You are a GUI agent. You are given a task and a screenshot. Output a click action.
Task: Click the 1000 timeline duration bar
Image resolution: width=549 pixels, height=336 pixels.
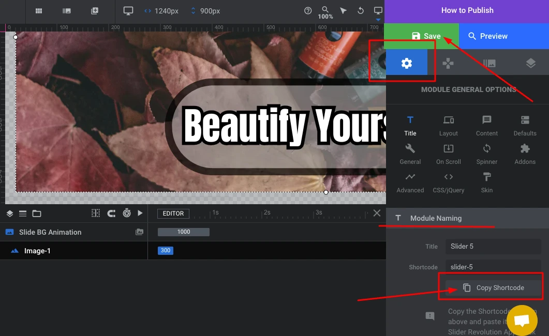pos(184,232)
